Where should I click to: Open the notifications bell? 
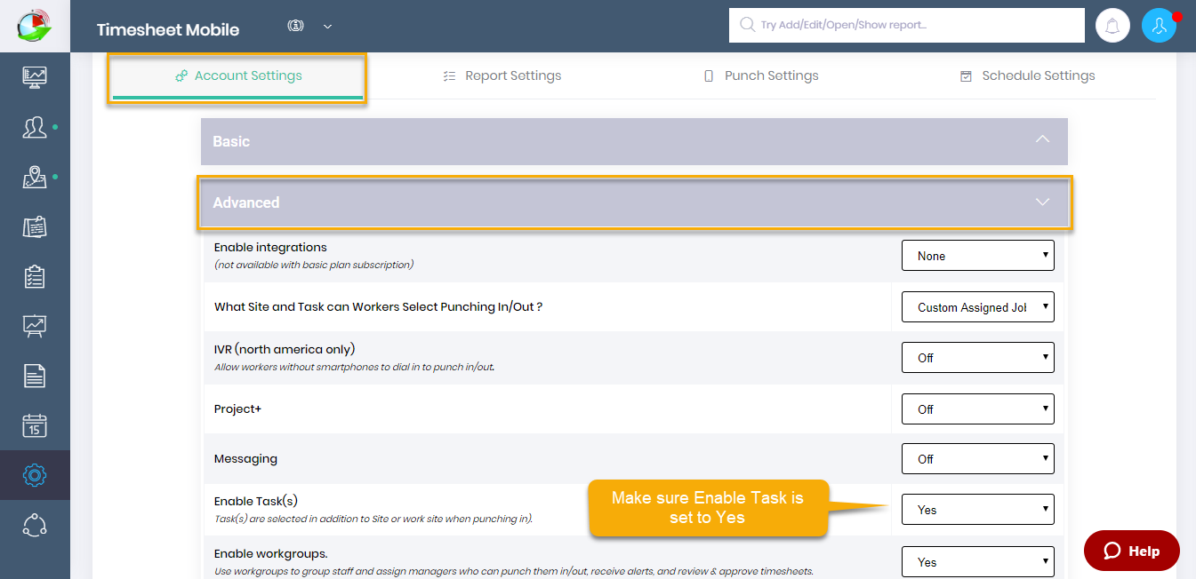(1112, 27)
